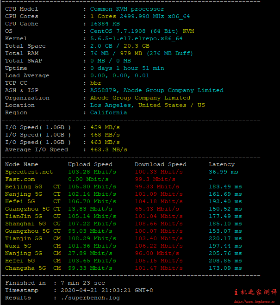Select the California region value

pos(108,112)
